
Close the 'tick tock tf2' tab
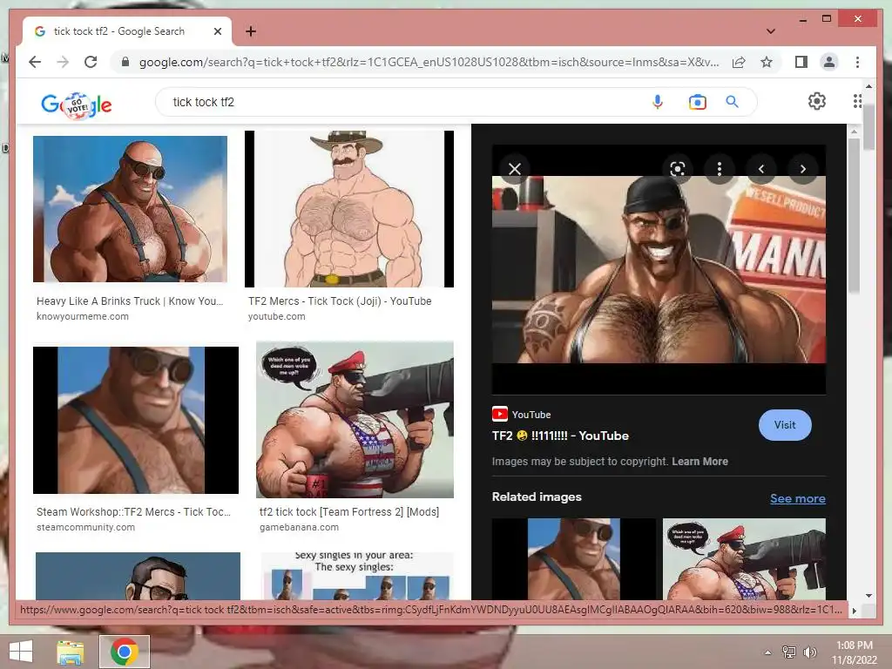217,31
